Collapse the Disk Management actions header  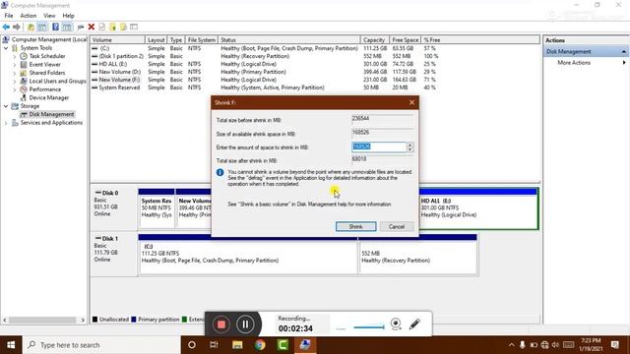pyautogui.click(x=623, y=52)
